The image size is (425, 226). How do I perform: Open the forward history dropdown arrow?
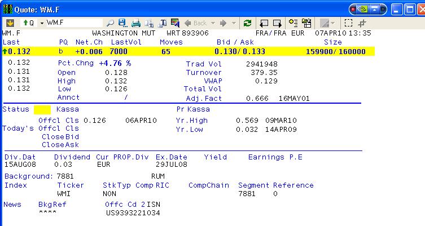234,23
